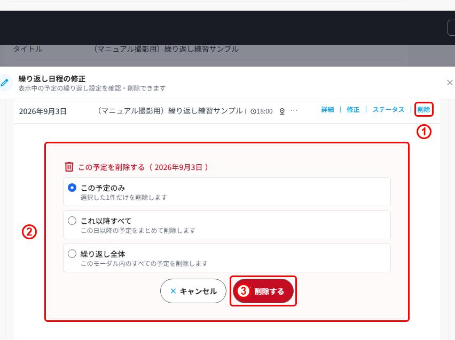Click the 修正 link
455x340 pixels.
(x=353, y=110)
